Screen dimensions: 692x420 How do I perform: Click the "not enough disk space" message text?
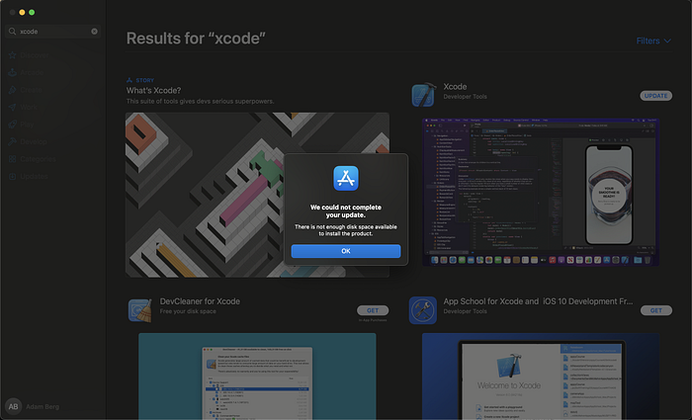click(346, 230)
